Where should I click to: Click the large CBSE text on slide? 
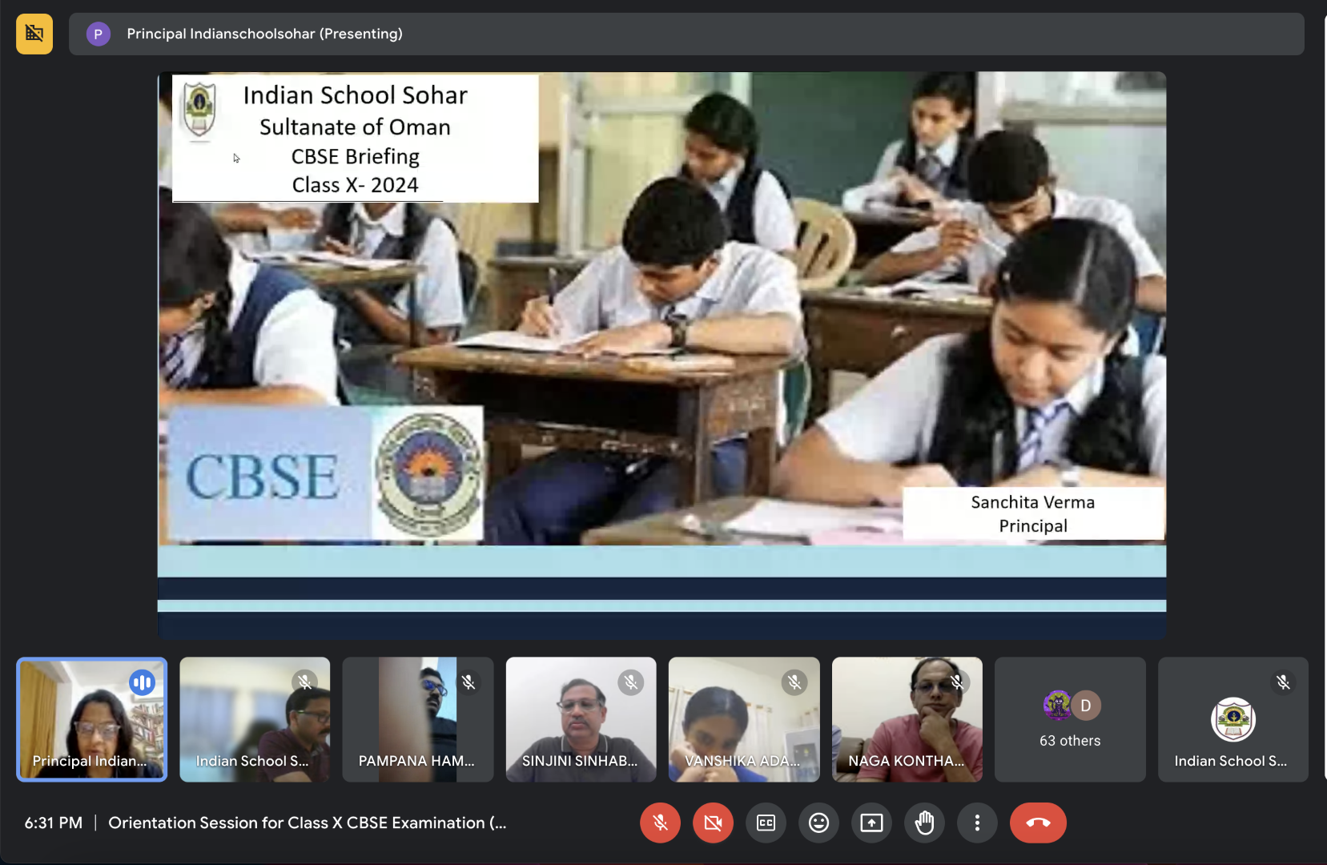[x=262, y=477]
